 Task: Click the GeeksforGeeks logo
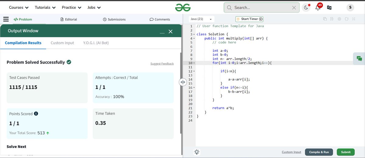tap(183, 8)
